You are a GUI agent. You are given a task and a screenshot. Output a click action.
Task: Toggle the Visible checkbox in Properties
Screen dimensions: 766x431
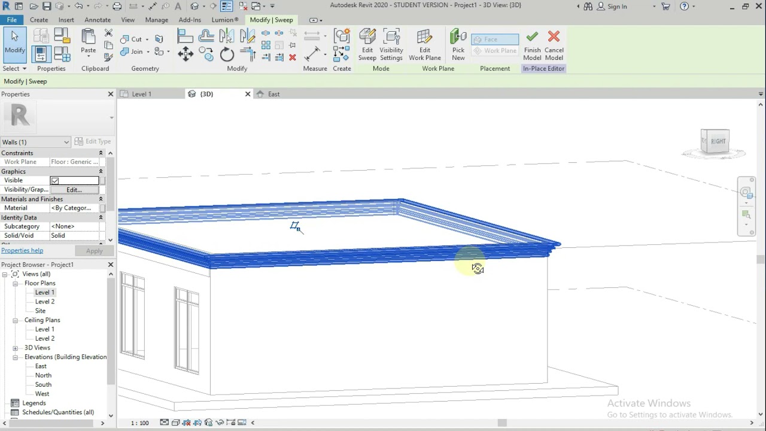[55, 181]
